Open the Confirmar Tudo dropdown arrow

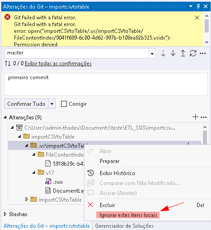[52, 104]
